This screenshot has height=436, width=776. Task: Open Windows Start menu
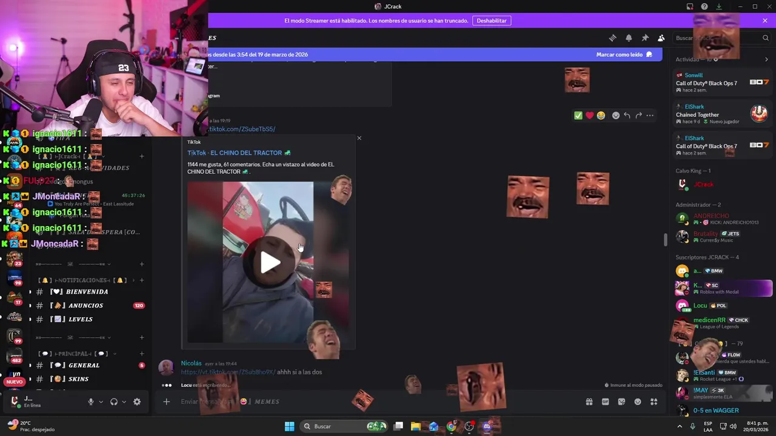point(290,426)
